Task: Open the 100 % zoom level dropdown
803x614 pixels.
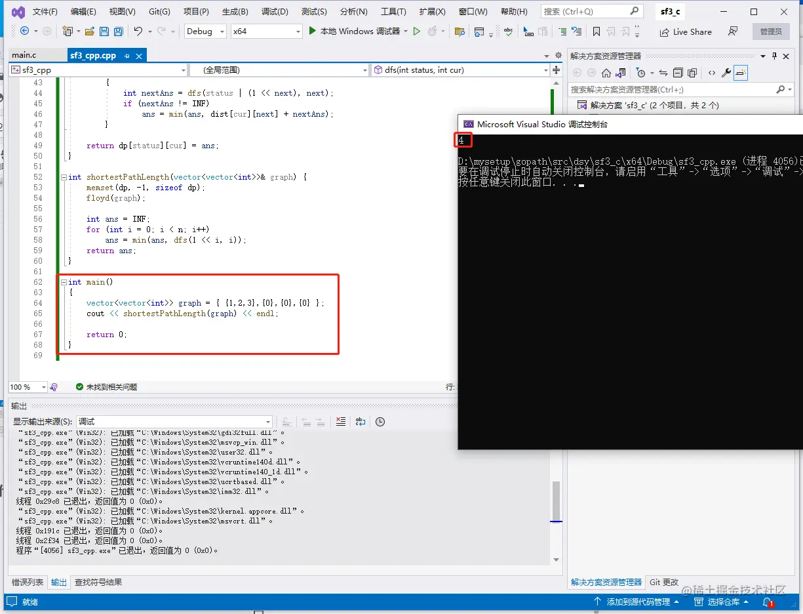Action: coord(28,387)
